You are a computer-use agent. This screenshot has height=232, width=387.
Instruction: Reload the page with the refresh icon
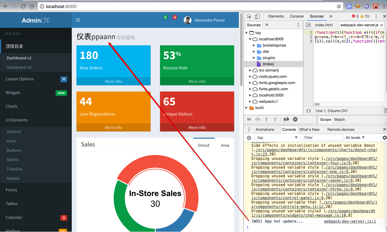tap(23, 6)
